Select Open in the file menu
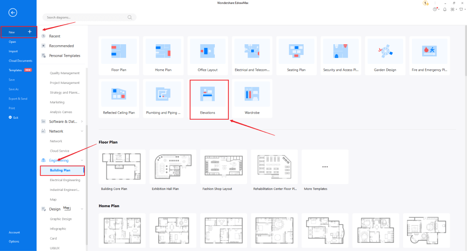The image size is (467, 251). [12, 42]
